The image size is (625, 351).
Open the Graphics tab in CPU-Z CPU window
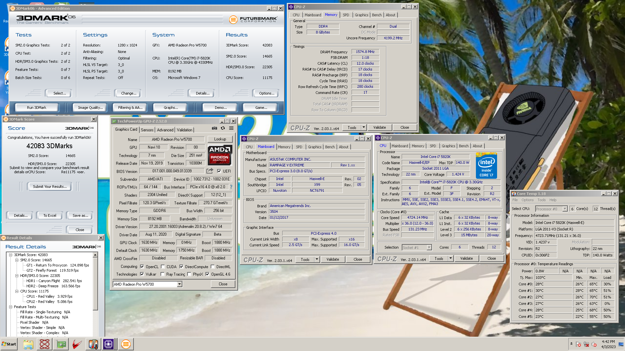(x=448, y=146)
